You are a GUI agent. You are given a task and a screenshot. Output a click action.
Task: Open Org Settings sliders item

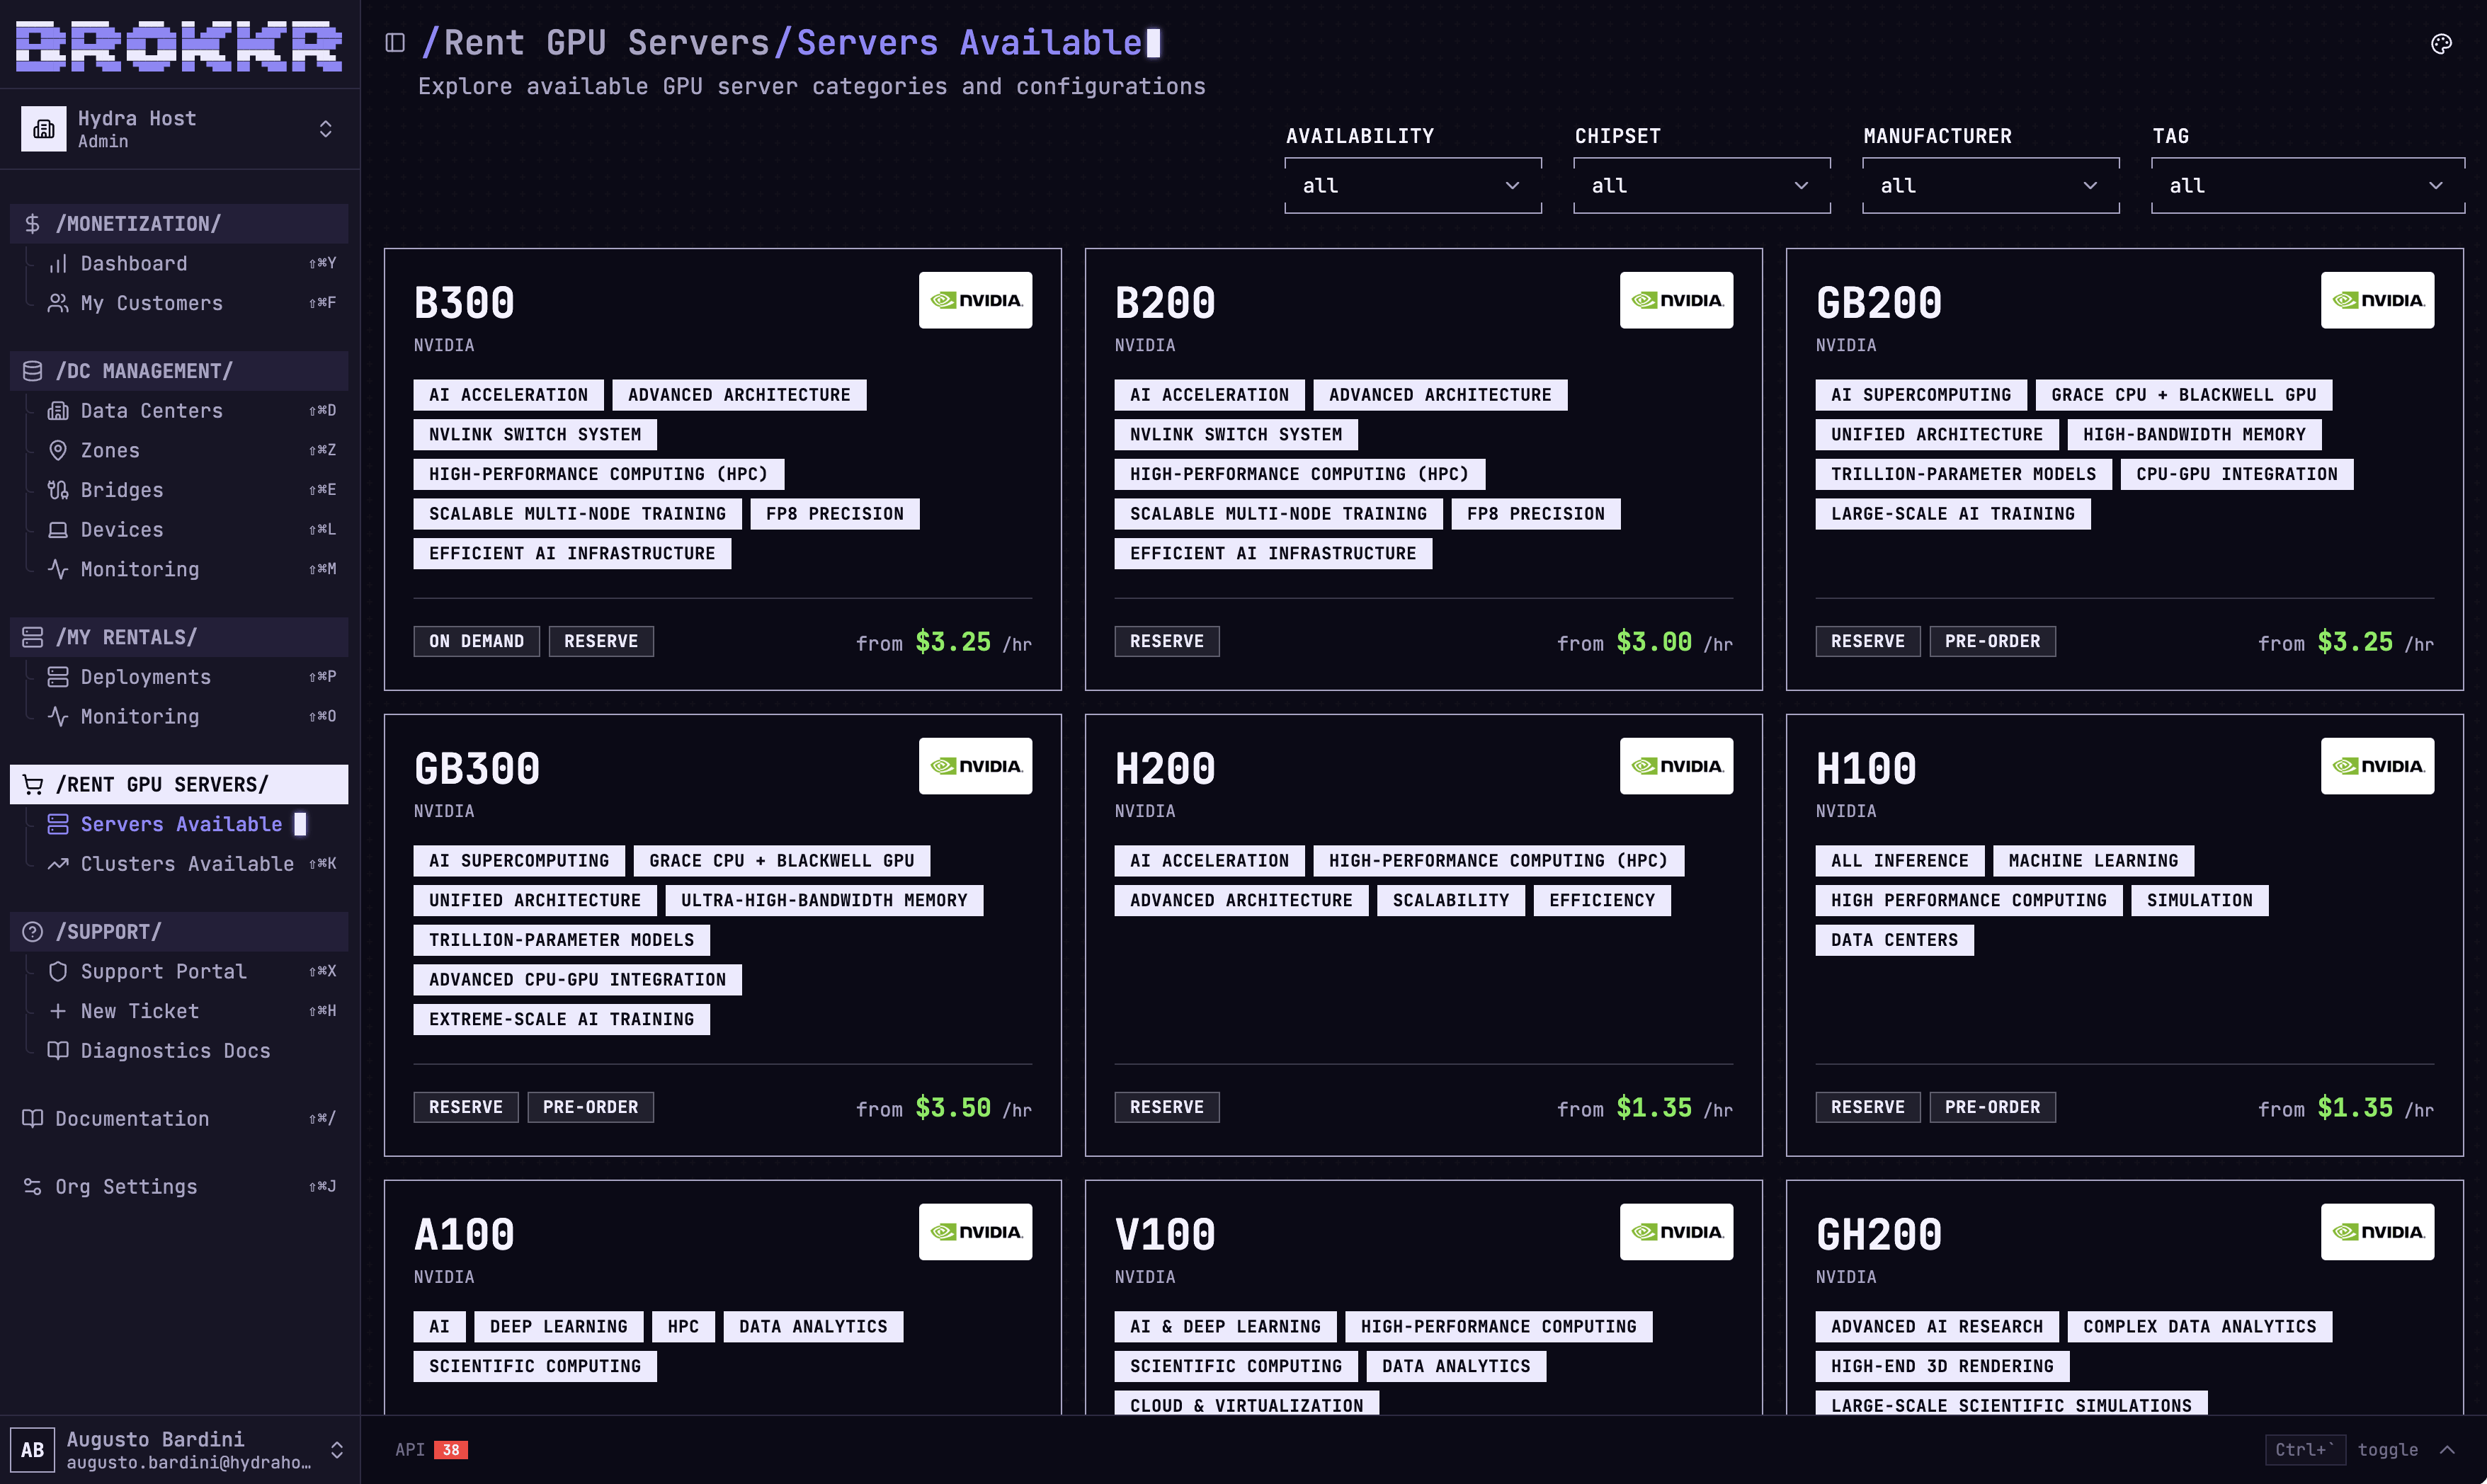126,1187
